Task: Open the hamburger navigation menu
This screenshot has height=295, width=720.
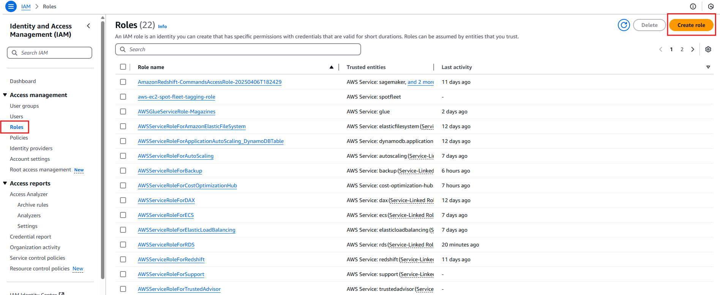Action: 11,6
